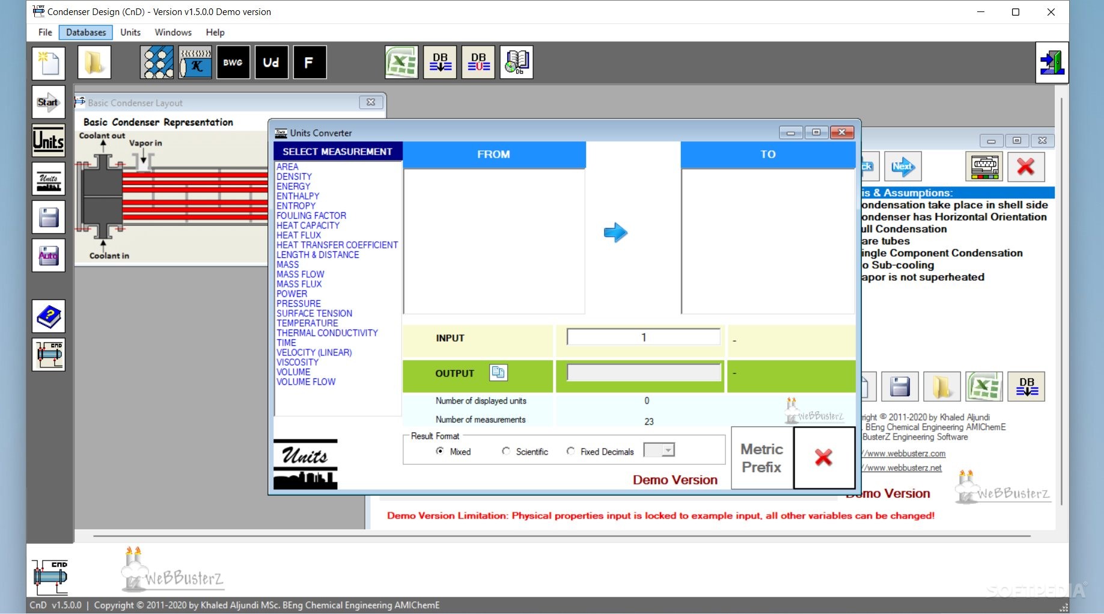The height and width of the screenshot is (614, 1104).
Task: Select MASS FLOW in measurement list
Action: tap(300, 274)
